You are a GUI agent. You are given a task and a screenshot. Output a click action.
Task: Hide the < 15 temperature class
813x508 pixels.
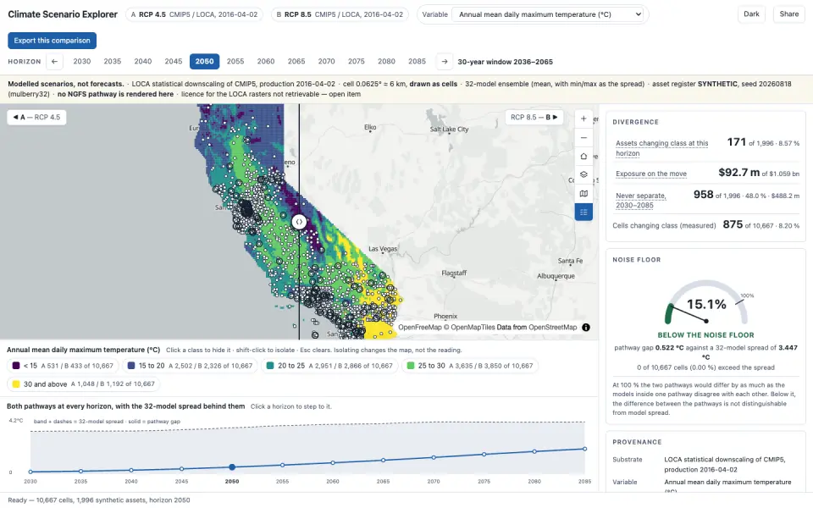point(63,366)
